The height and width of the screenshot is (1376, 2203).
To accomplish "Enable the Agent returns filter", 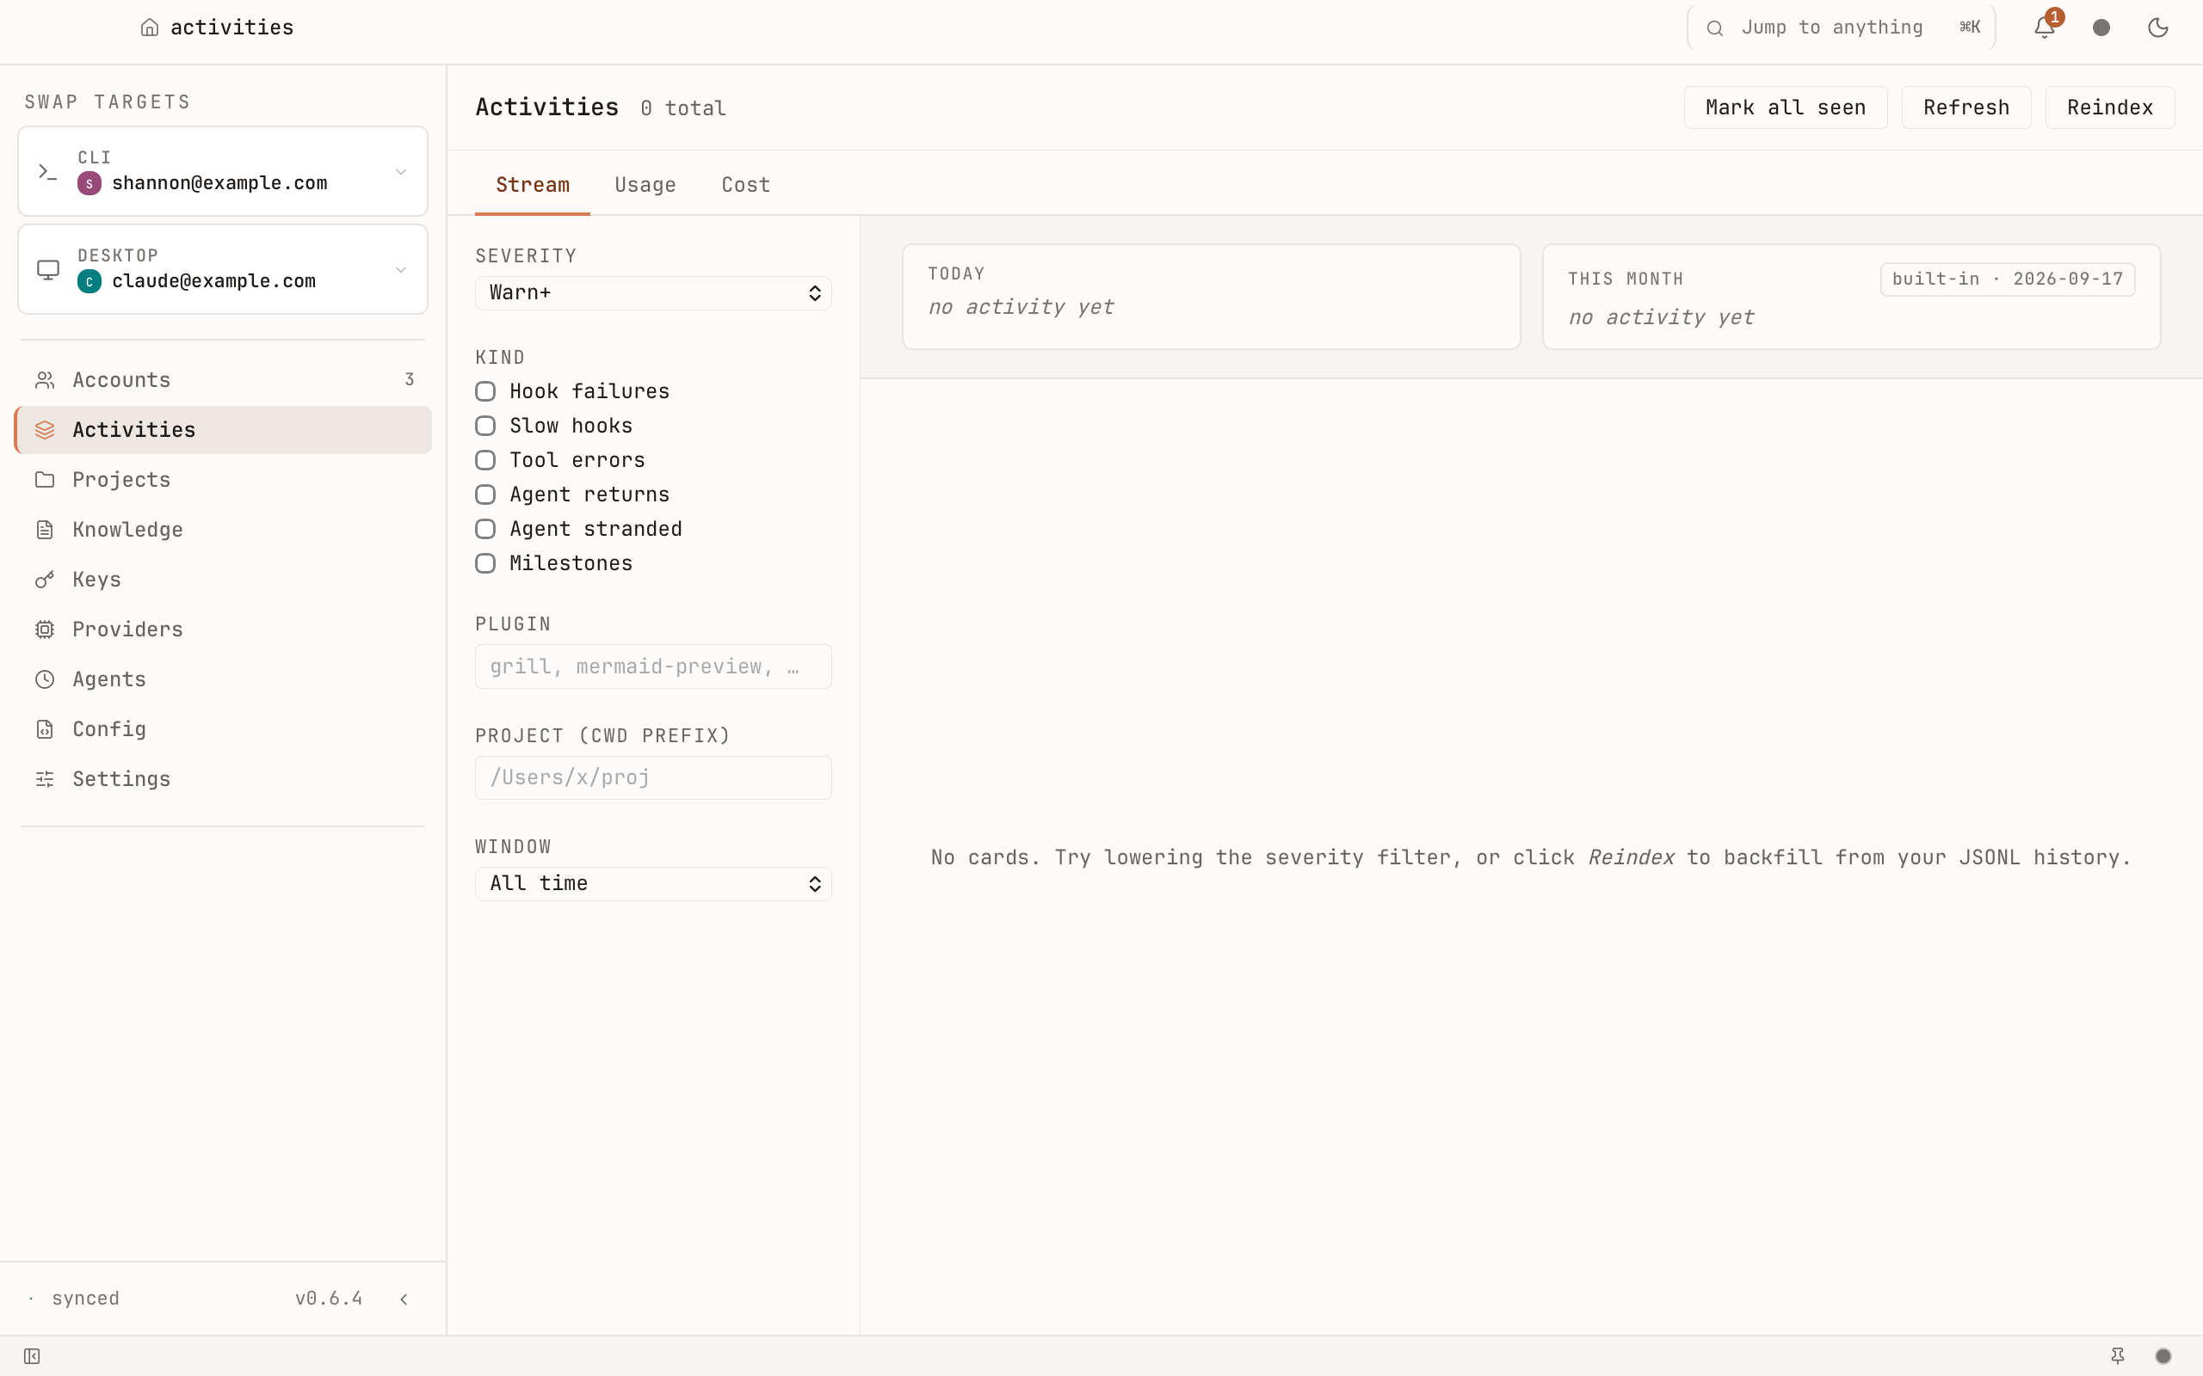I will (x=485, y=494).
